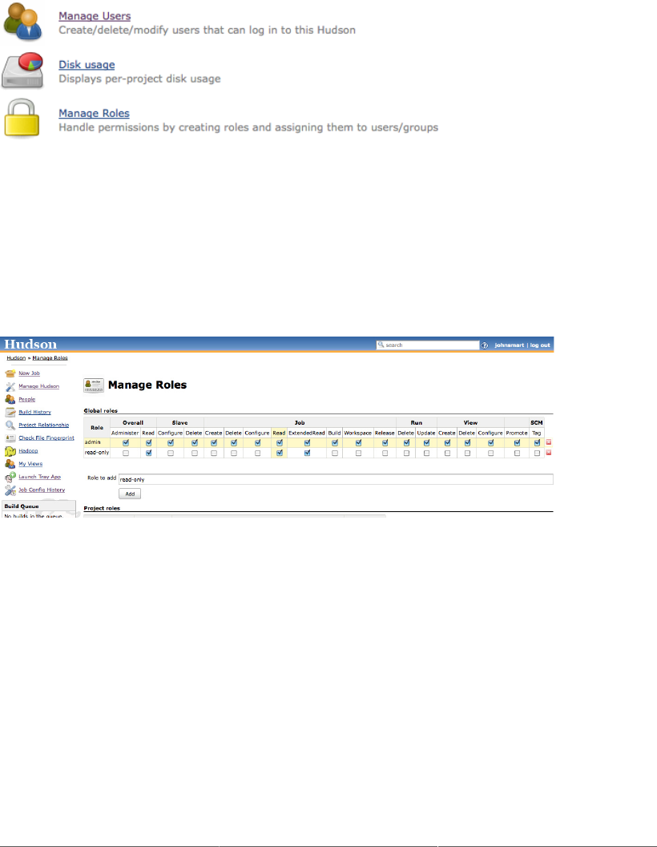Open the New Job sidebar link

point(29,373)
